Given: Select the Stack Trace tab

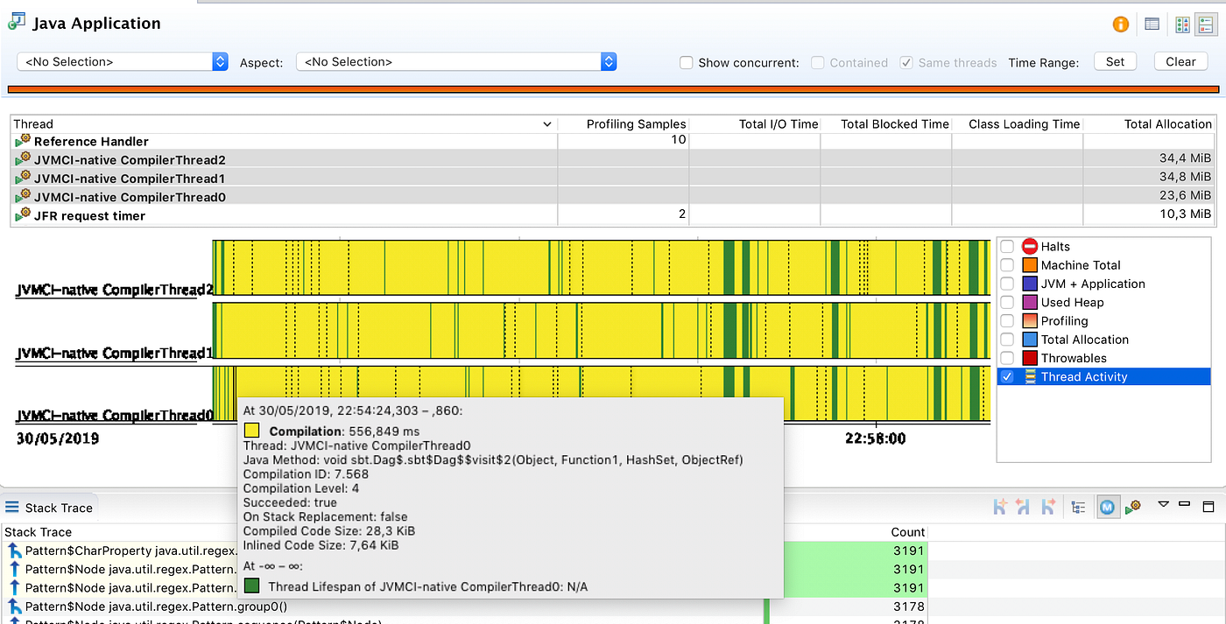Looking at the screenshot, I should (50, 507).
